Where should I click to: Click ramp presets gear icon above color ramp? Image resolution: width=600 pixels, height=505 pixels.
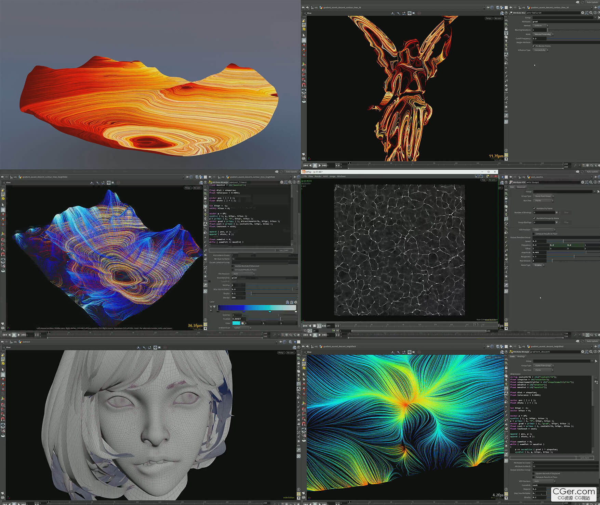tap(296, 302)
